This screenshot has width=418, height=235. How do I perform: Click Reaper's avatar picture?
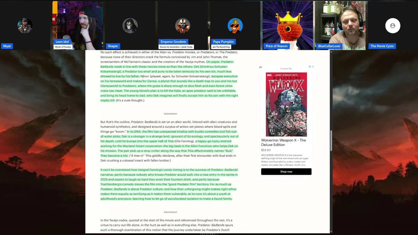pos(130,26)
